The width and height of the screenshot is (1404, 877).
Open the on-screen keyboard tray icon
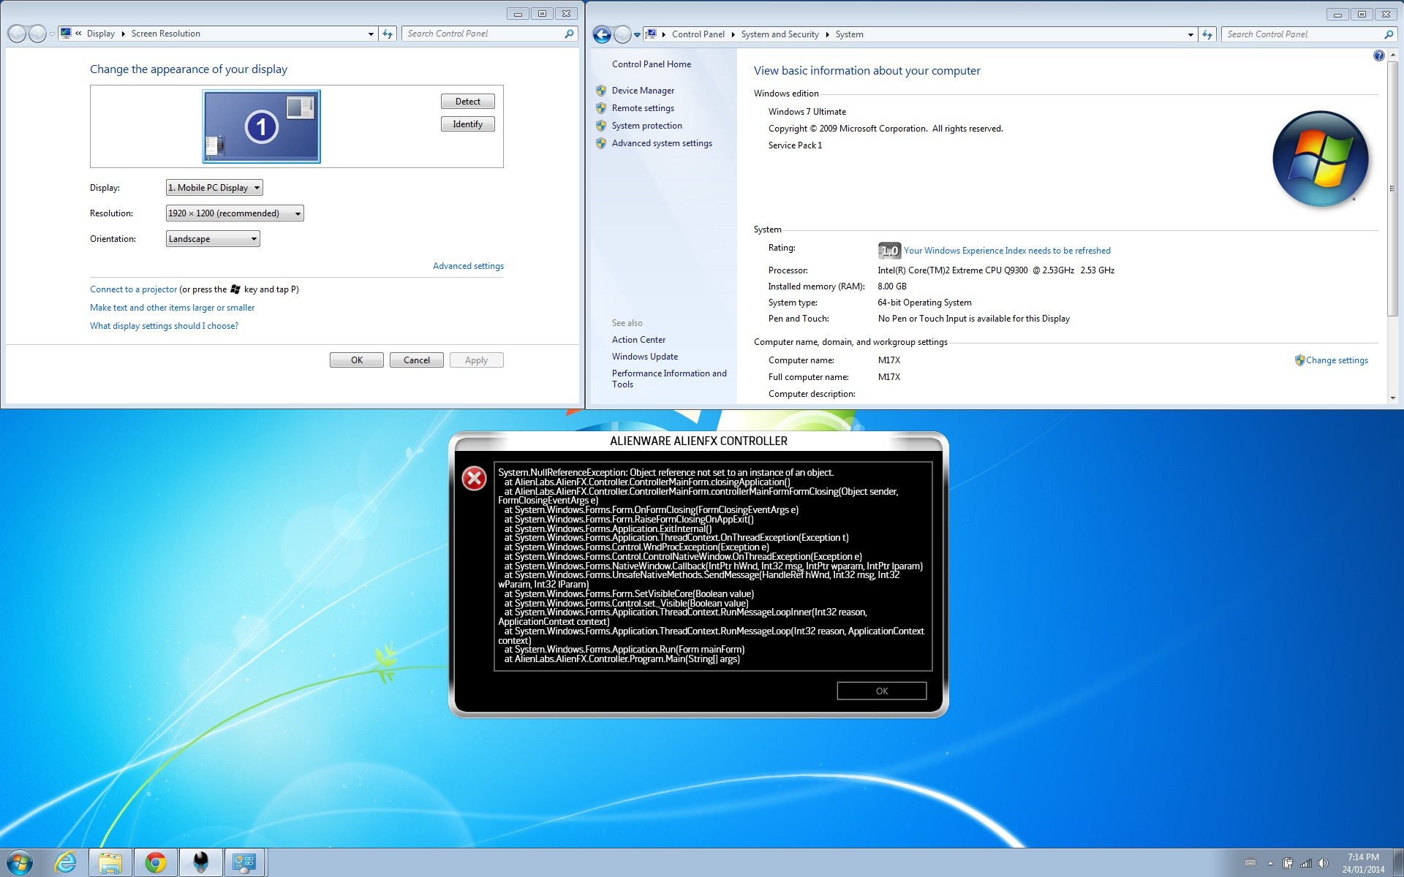[1250, 862]
